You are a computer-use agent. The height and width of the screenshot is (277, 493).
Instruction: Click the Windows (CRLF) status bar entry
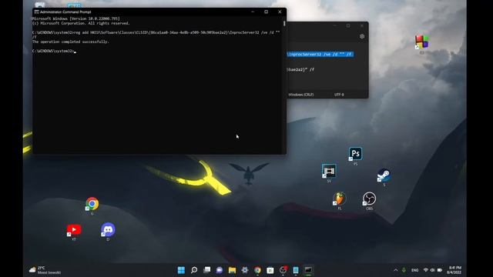(301, 95)
